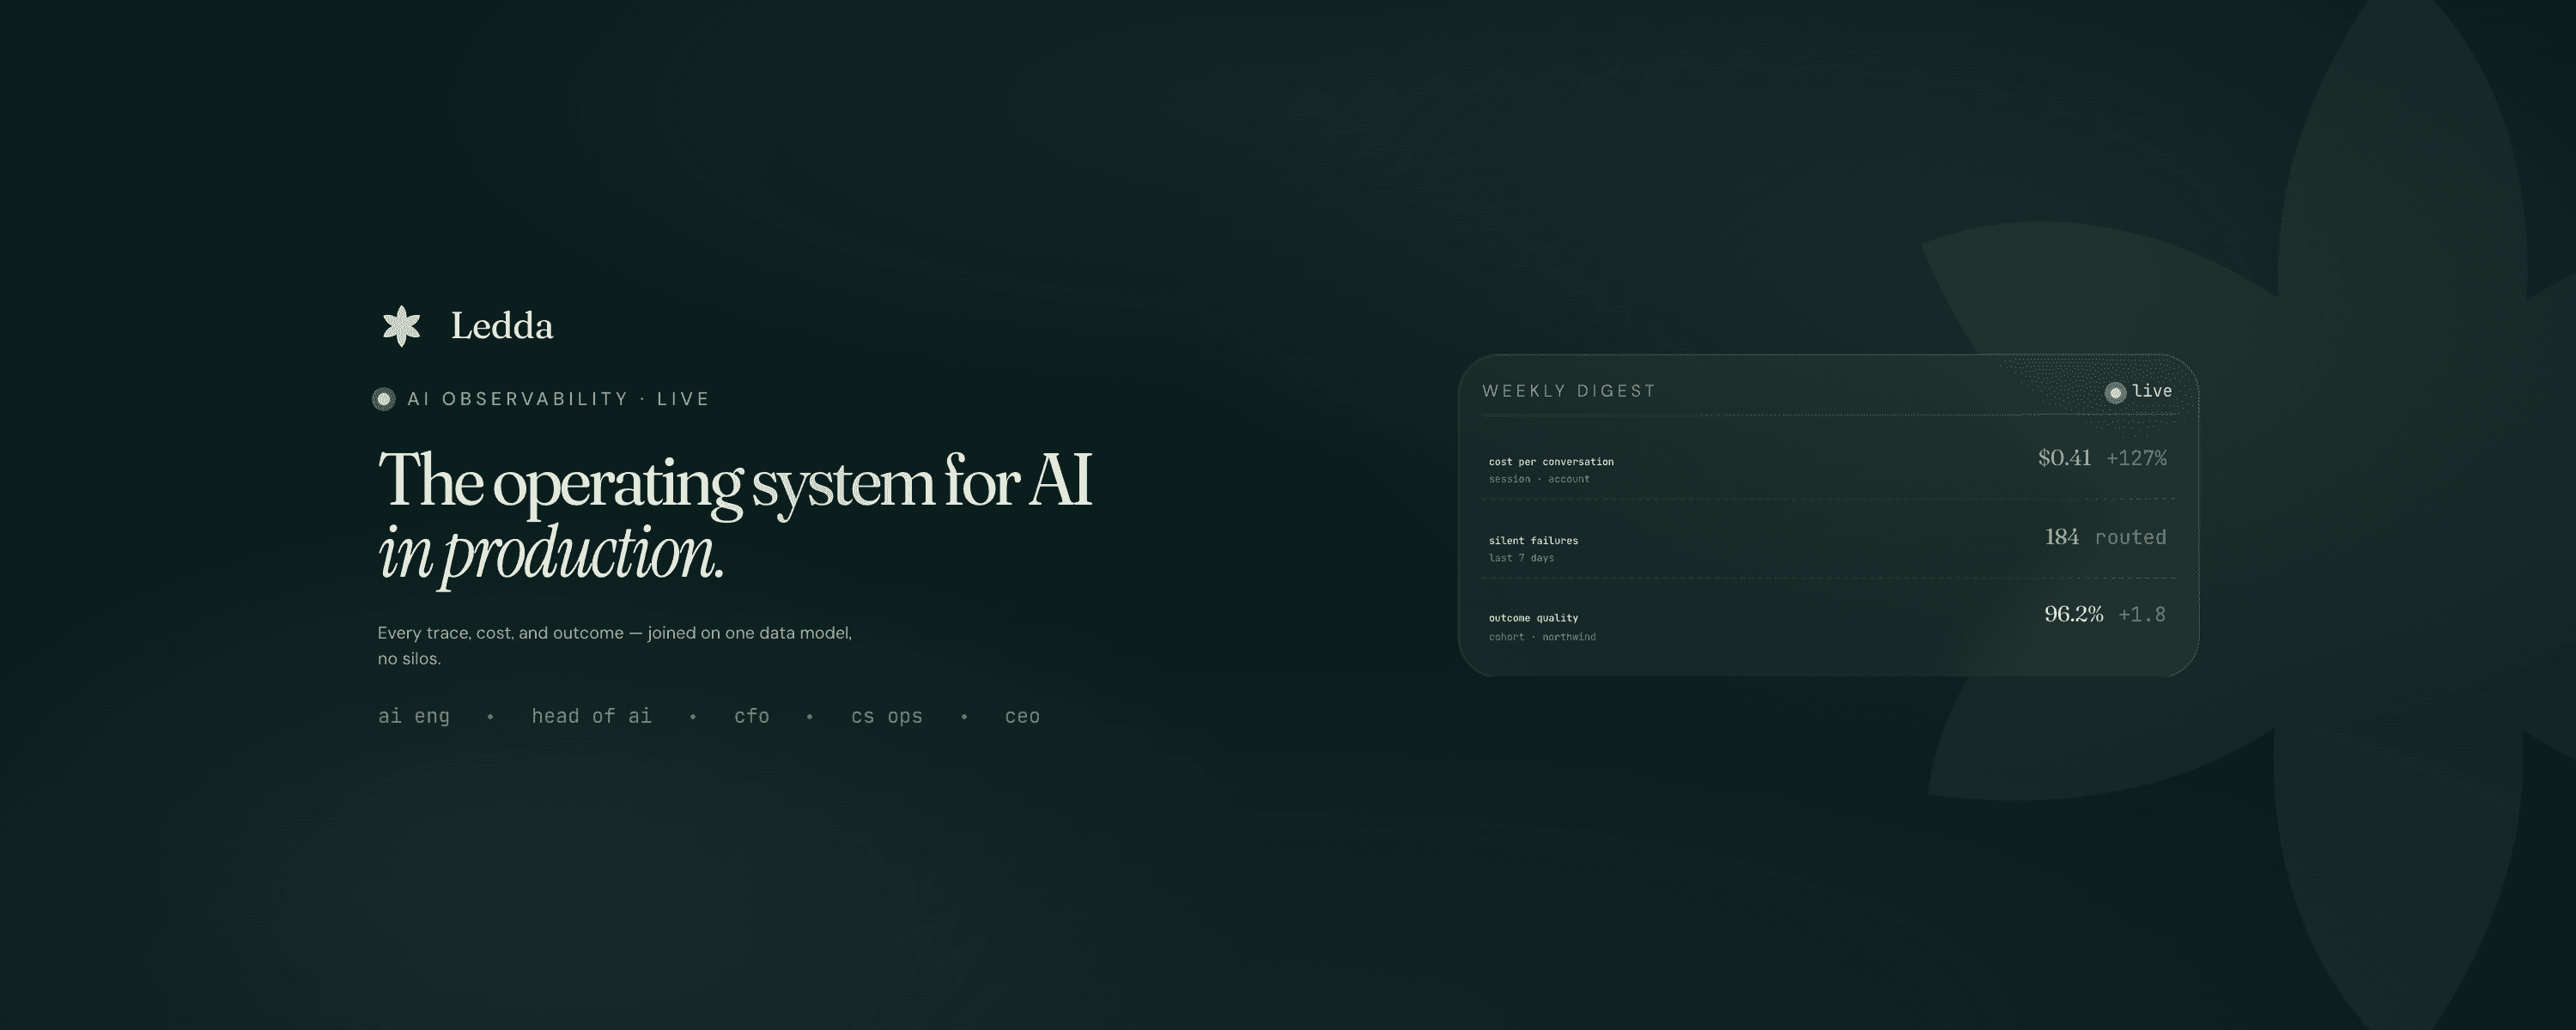Image resolution: width=2576 pixels, height=1030 pixels.
Task: Click the "in production." italic headline text
Action: click(x=550, y=553)
